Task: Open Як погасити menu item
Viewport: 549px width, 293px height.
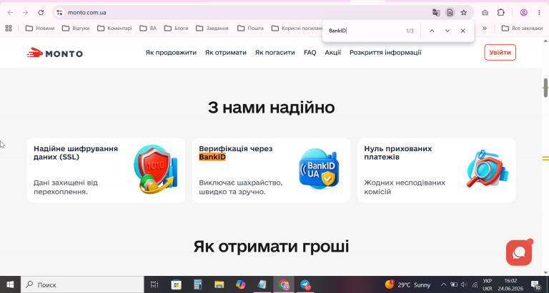Action: point(274,52)
